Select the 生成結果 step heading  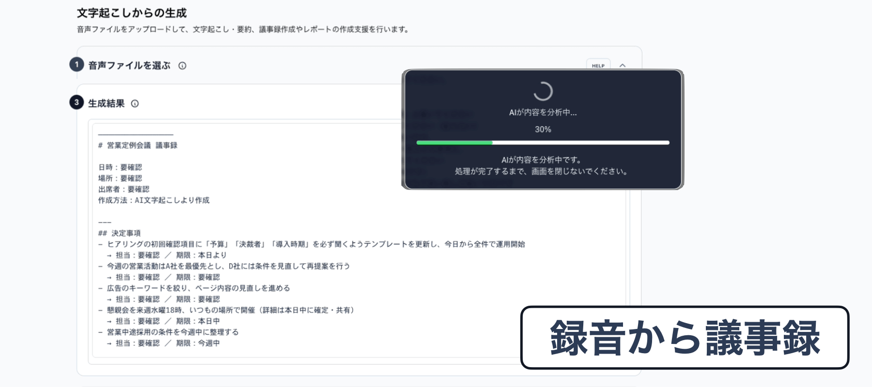107,104
